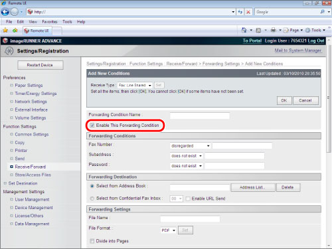Click the Address List button

253,187
